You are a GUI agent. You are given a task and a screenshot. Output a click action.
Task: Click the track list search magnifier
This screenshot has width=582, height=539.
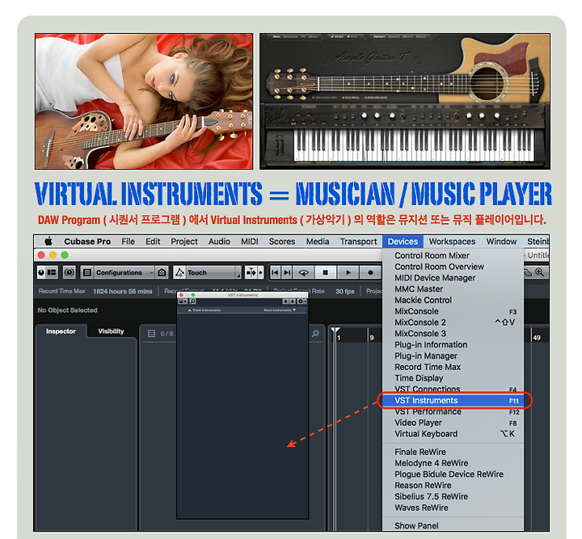[315, 334]
